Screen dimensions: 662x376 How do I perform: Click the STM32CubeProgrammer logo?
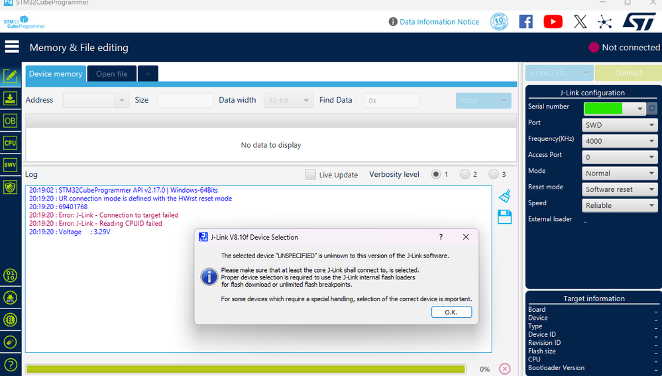[24, 22]
